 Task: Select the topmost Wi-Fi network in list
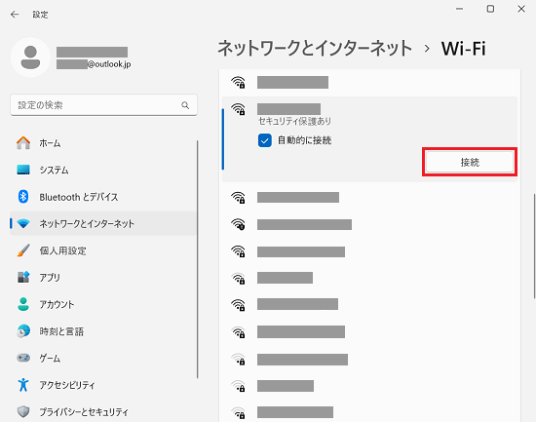point(369,82)
